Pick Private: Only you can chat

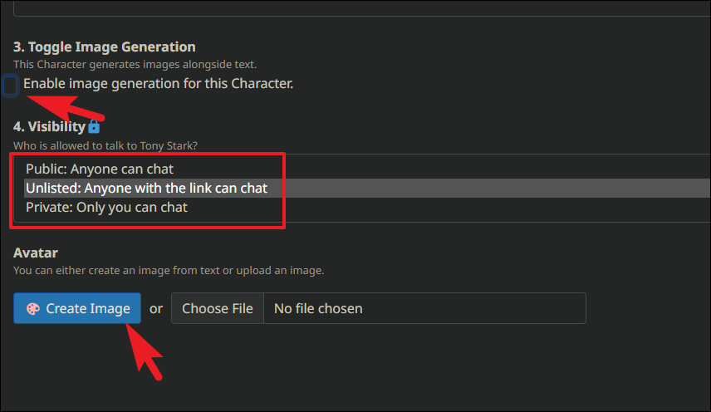point(106,207)
